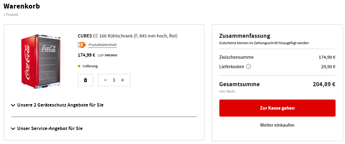Open the Lieferkosten info icon

(x=249, y=66)
